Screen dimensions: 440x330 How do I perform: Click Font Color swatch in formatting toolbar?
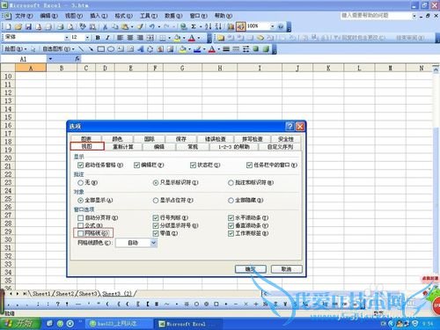(192, 38)
